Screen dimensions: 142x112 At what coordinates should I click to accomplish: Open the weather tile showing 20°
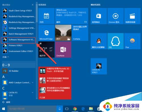click(46, 49)
